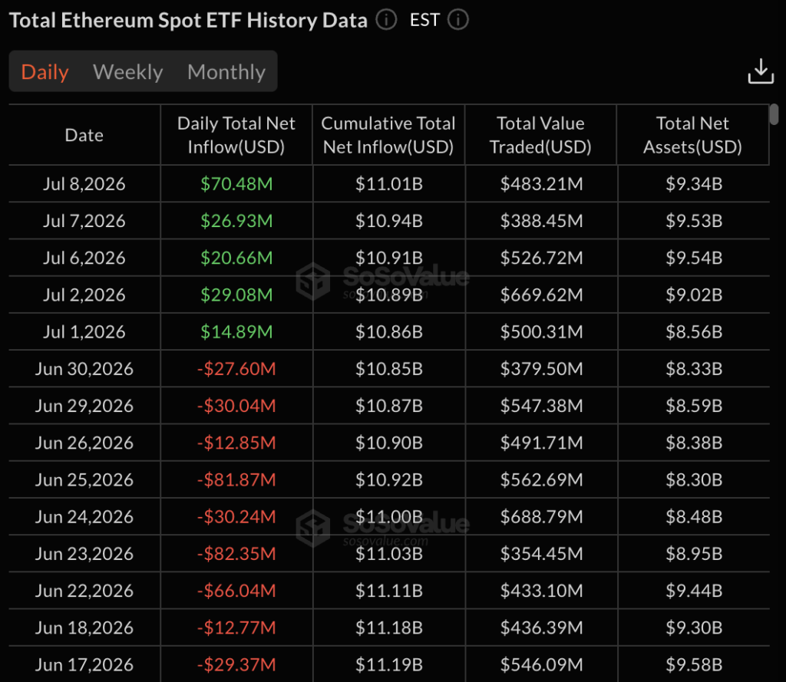The image size is (786, 682).
Task: Select the Jun 17,2026 date cell
Action: [x=84, y=665]
